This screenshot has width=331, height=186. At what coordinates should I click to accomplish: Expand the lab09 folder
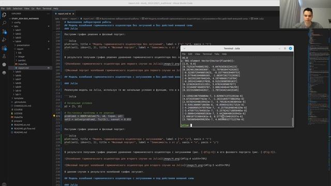pyautogui.click(x=18, y=87)
